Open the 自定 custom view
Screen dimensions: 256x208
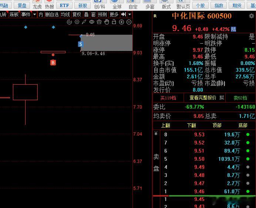pos(133,5)
